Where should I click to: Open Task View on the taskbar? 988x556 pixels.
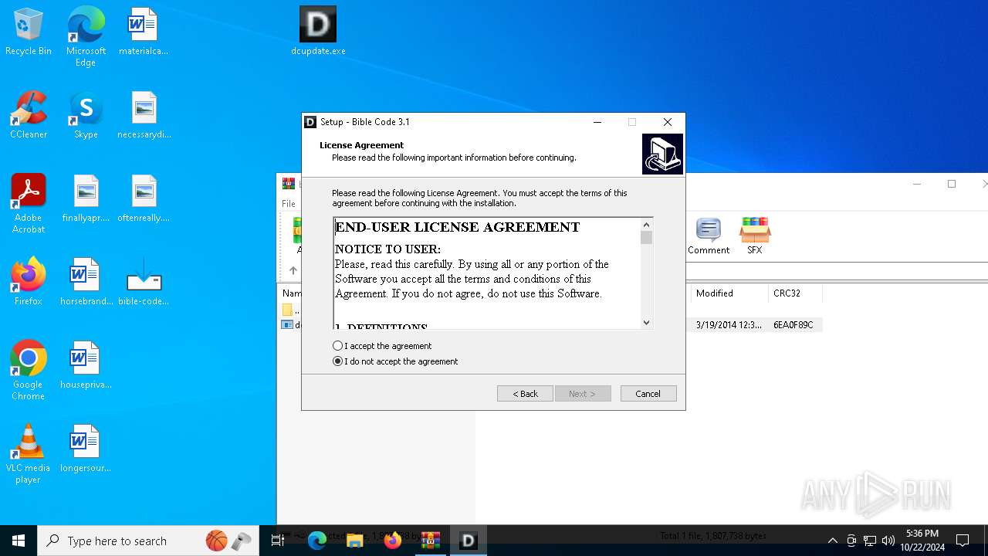pyautogui.click(x=278, y=541)
